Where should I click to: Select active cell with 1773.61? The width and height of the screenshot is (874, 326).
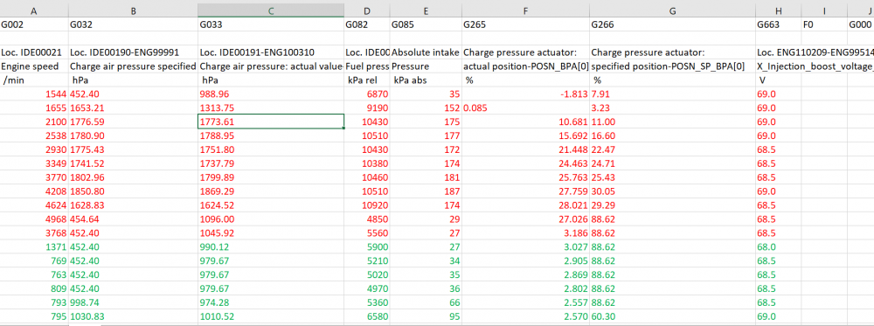tap(271, 122)
